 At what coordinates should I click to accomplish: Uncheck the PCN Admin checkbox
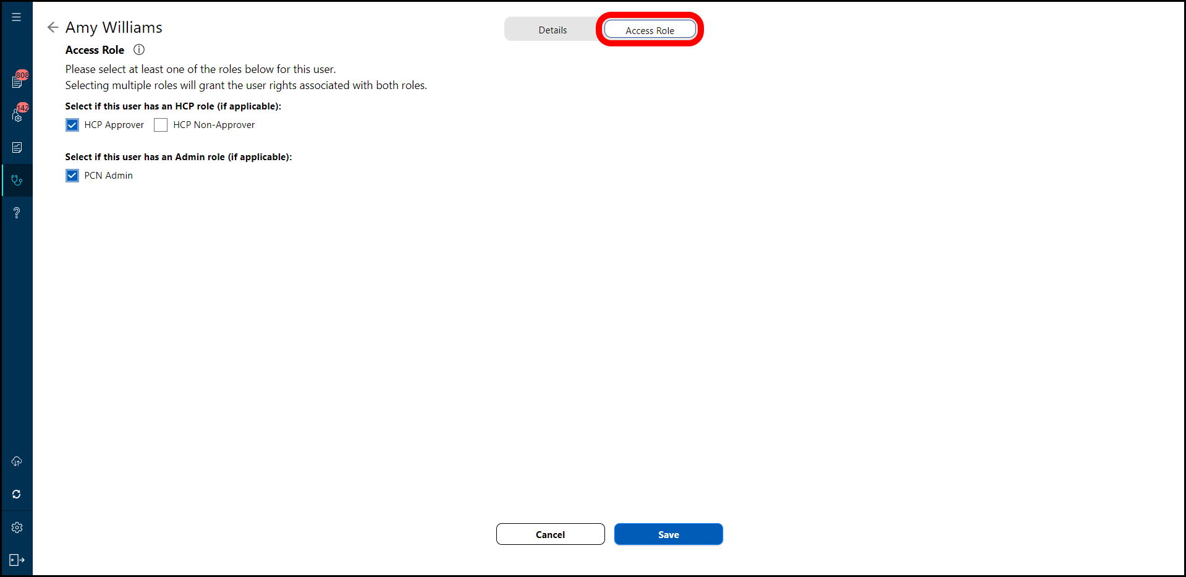click(72, 176)
